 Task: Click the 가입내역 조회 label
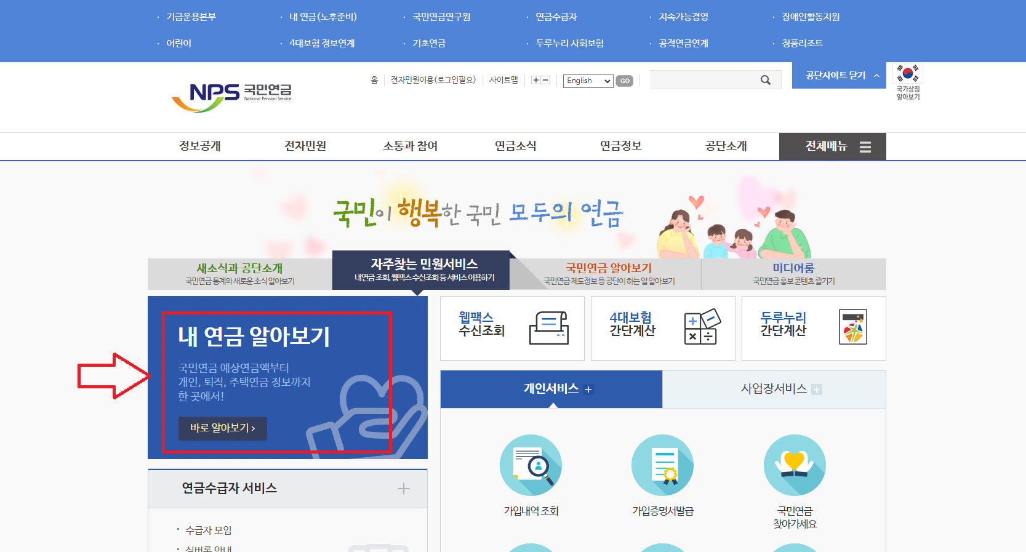[x=531, y=511]
